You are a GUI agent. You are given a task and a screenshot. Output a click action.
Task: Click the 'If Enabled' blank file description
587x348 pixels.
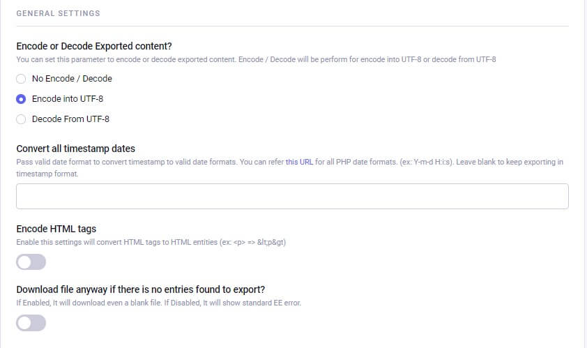click(x=158, y=303)
